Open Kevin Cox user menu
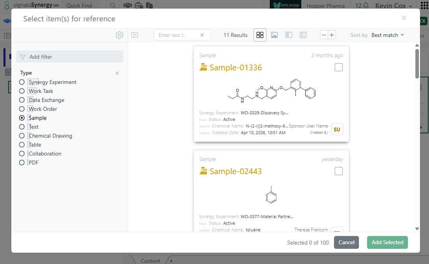This screenshot has height=264, width=429. click(394, 5)
